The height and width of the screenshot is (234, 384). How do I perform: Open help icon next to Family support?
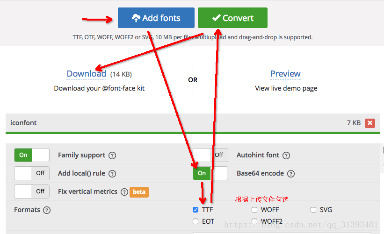112,156
